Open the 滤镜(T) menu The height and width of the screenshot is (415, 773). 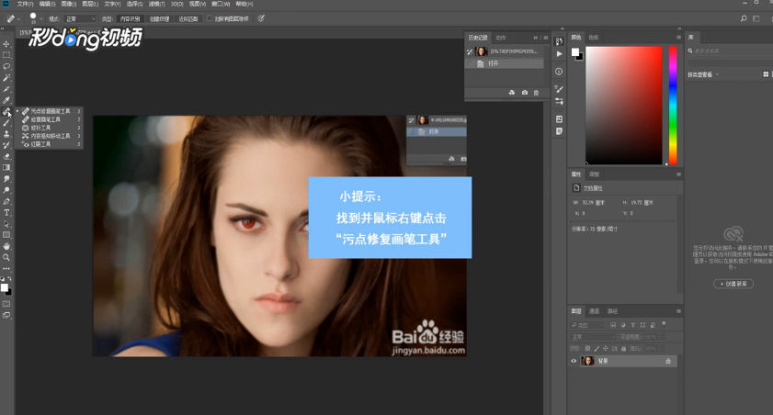[x=157, y=4]
